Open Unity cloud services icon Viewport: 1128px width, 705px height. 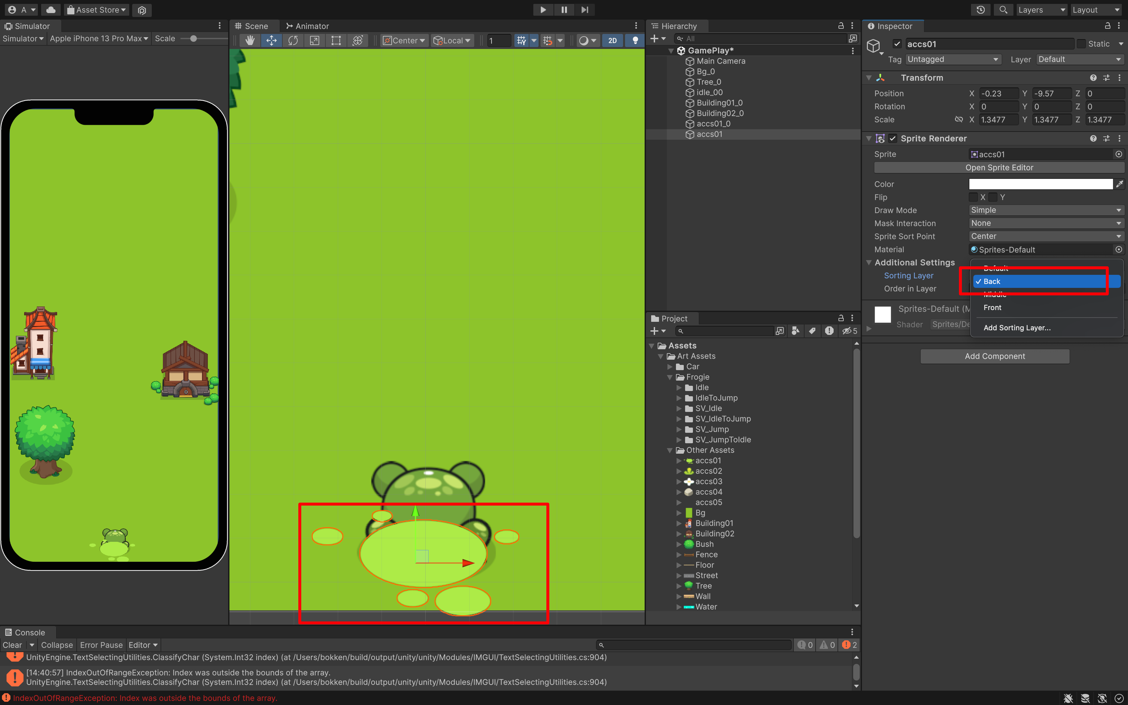[x=51, y=10]
